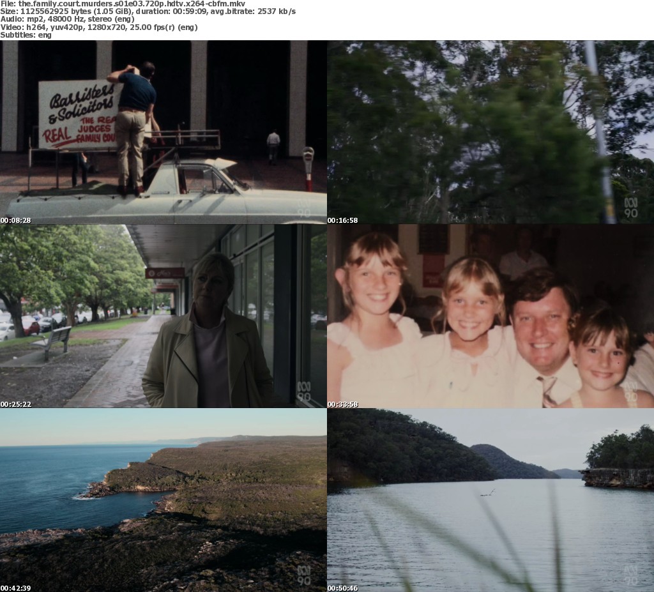Click the file name text line
The height and width of the screenshot is (592, 654).
(x=123, y=4)
